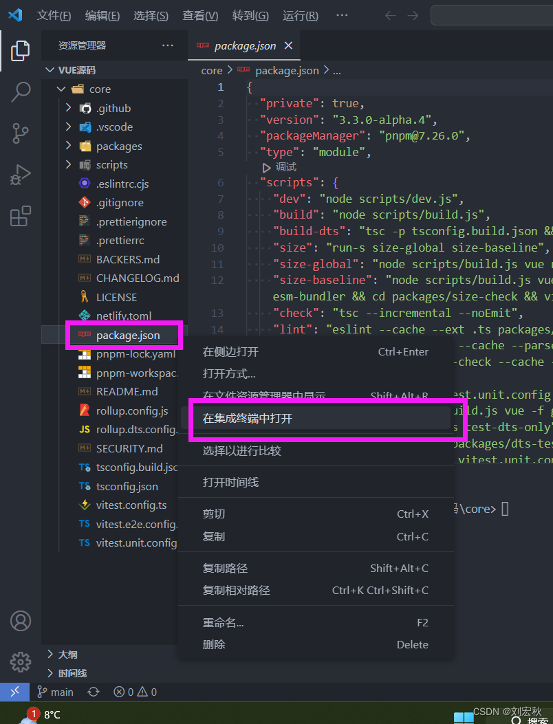Viewport: 553px width, 724px height.
Task: Open the 文件 menu
Action: click(54, 14)
